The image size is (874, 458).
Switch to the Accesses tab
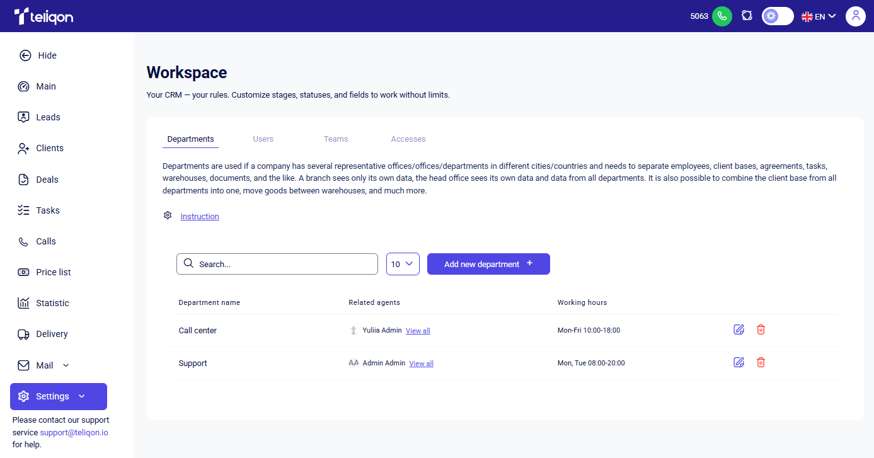pos(408,139)
